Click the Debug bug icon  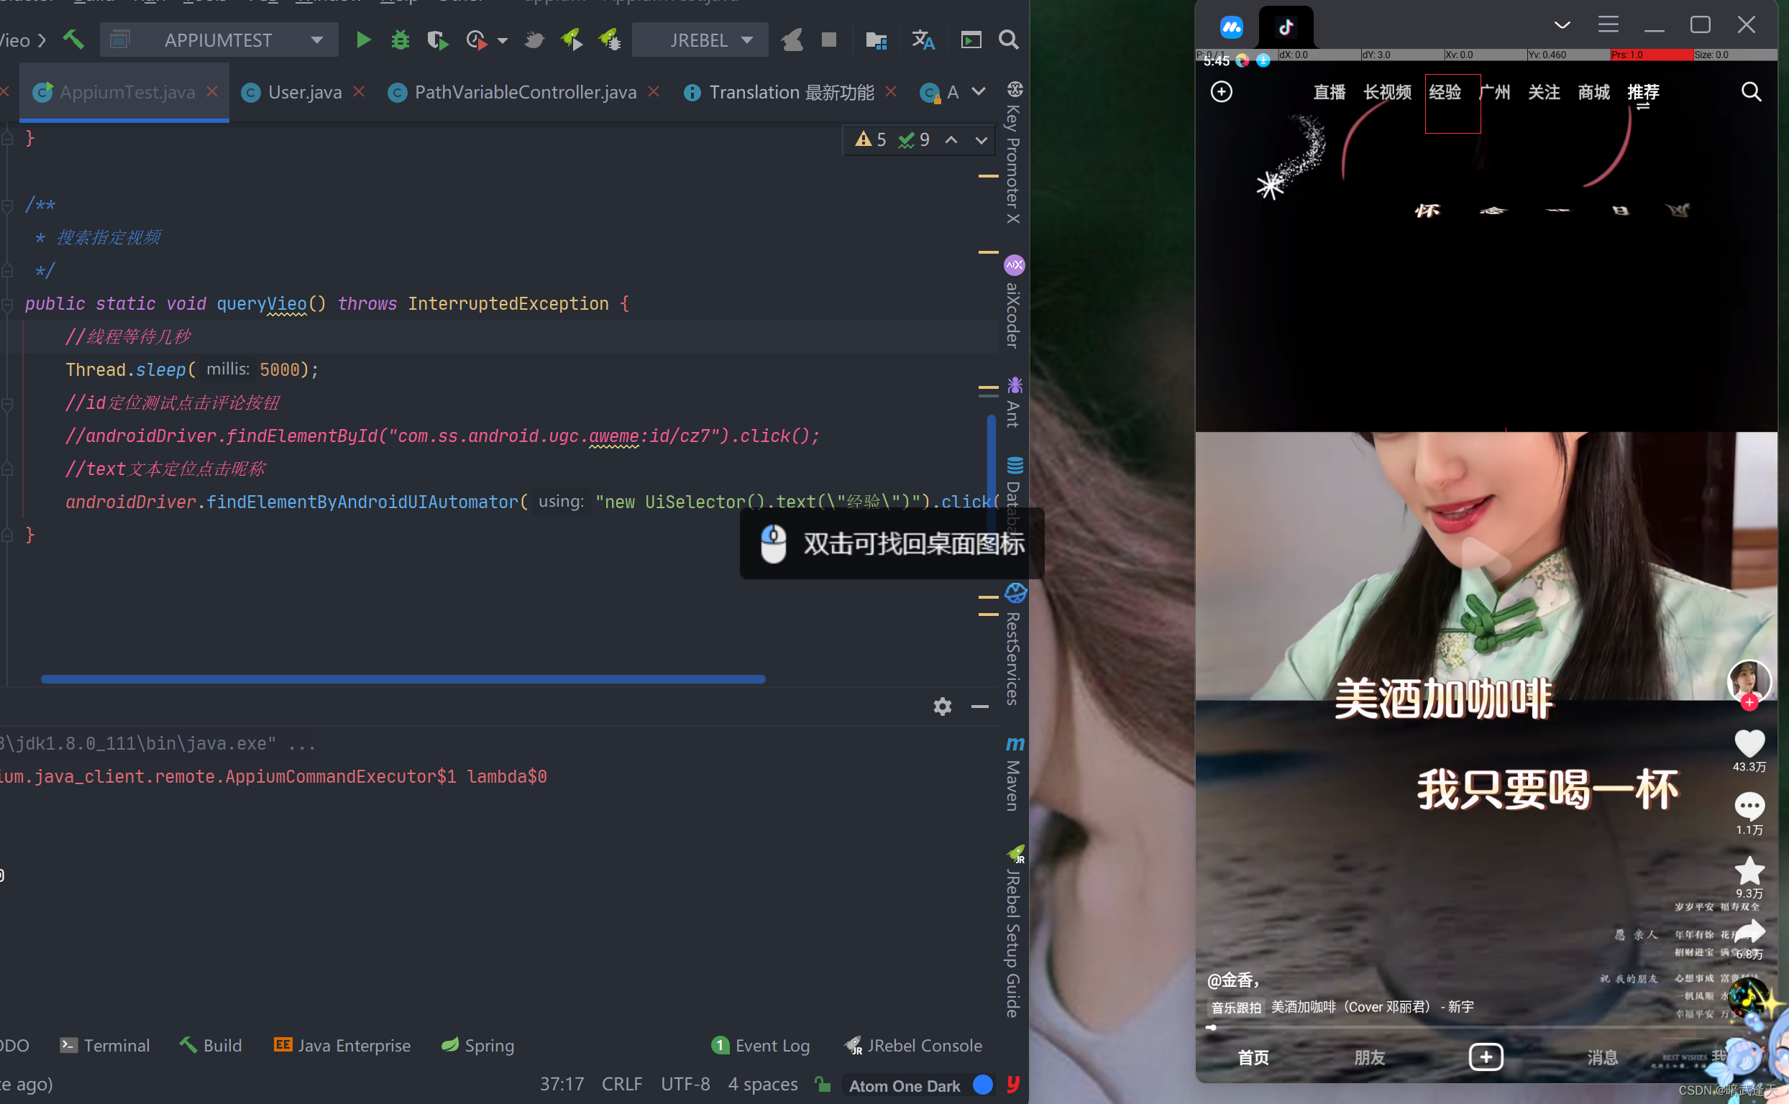coord(400,40)
